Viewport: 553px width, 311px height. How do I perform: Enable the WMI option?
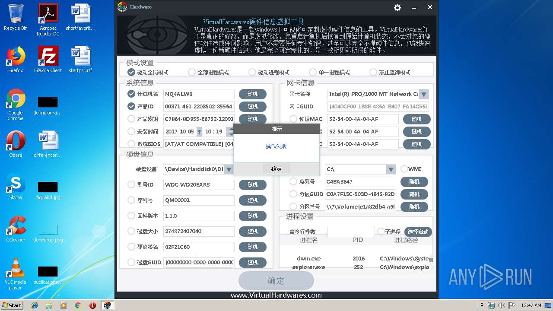(404, 169)
